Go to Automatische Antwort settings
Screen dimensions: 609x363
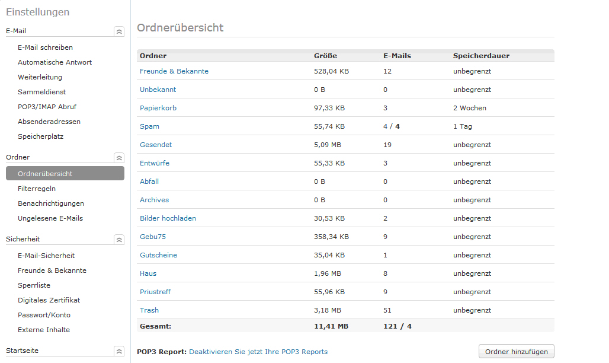(x=55, y=62)
